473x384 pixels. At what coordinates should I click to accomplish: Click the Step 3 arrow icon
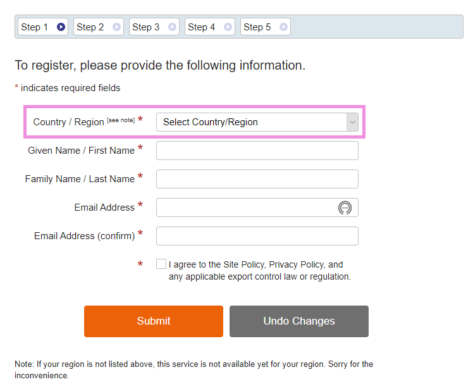(172, 27)
